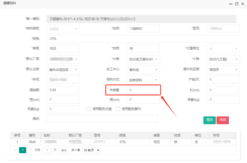Expand the 领料方式 dropdown

(x=143, y=80)
